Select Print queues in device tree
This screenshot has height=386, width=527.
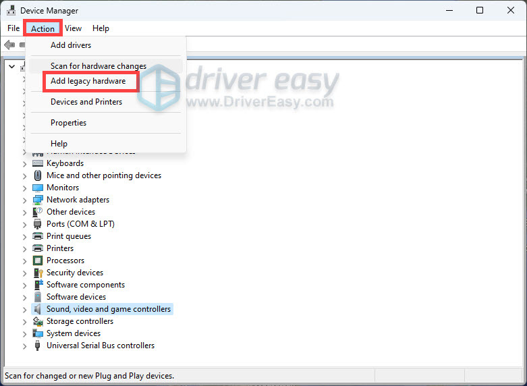[68, 236]
